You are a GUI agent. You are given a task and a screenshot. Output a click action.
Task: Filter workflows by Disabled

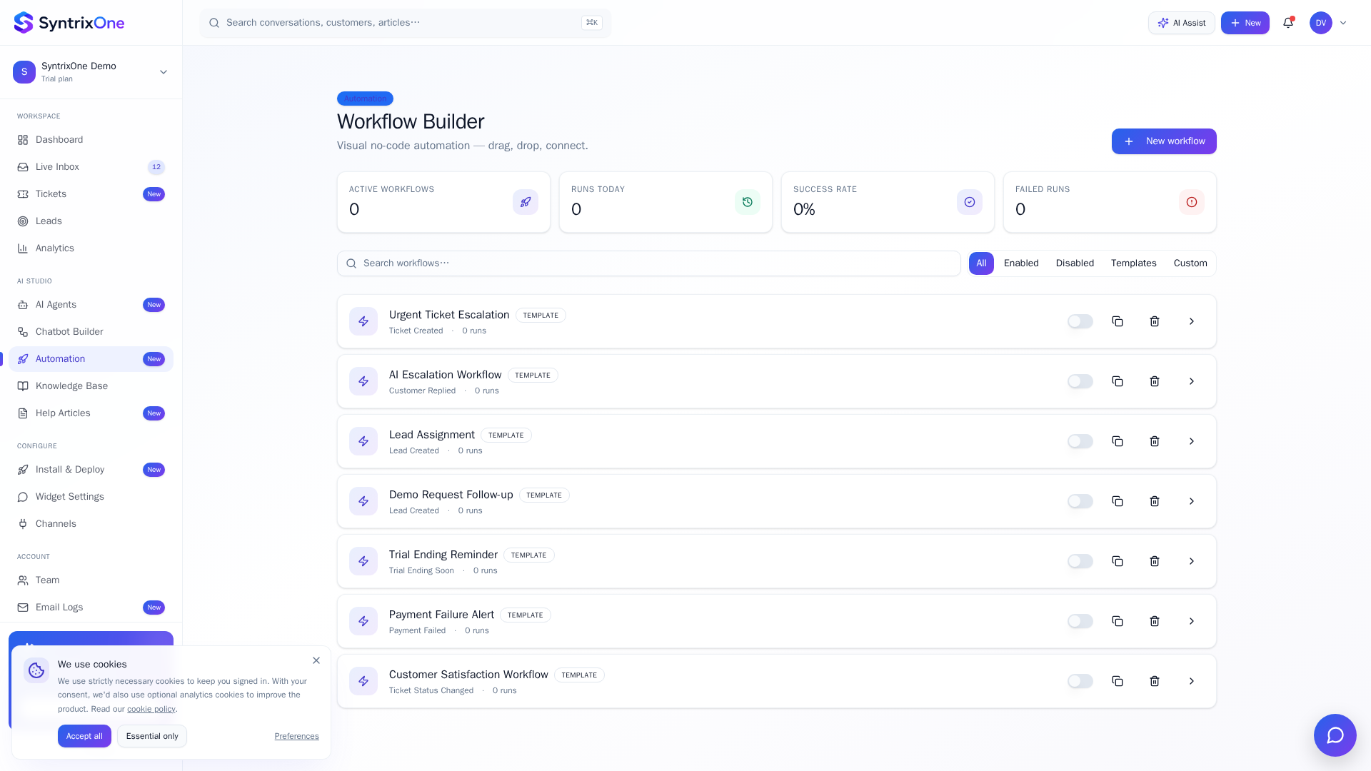click(x=1075, y=263)
